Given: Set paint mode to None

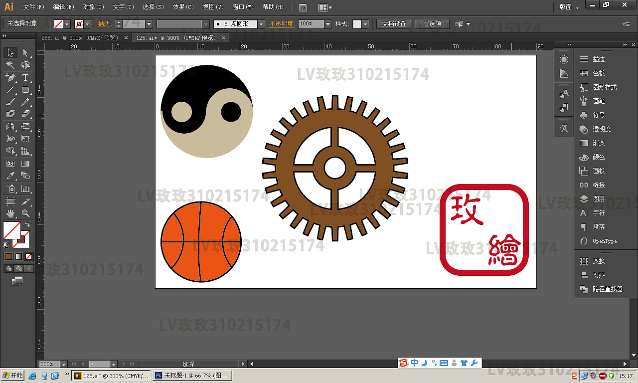Looking at the screenshot, I should click(28, 256).
